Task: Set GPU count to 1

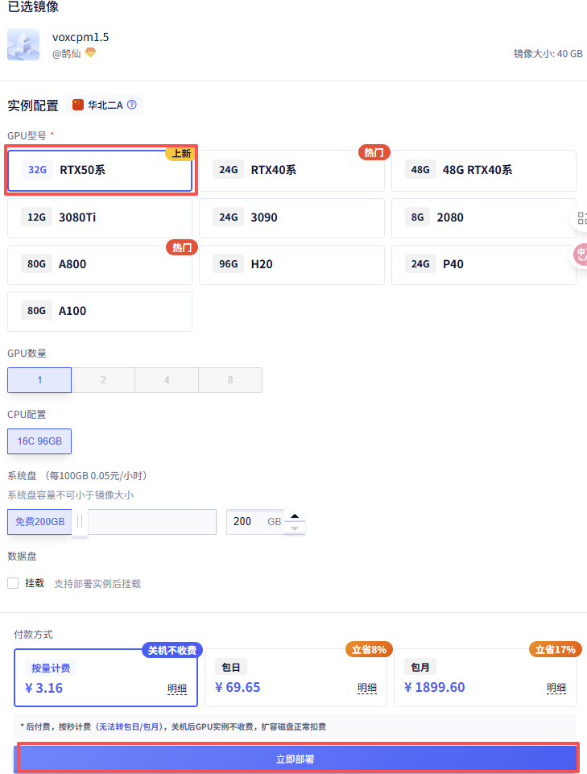Action: click(x=39, y=380)
